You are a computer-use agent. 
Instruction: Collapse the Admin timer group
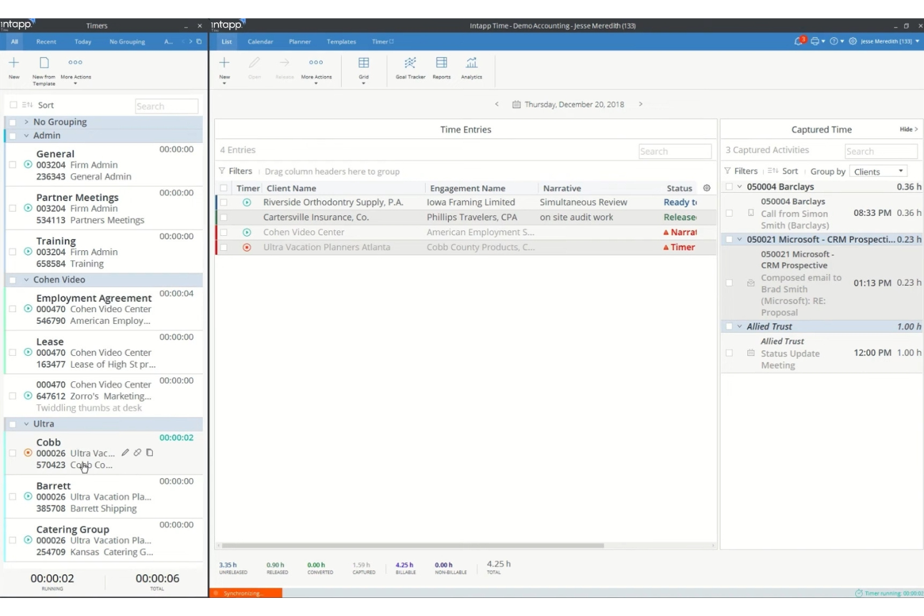click(26, 135)
